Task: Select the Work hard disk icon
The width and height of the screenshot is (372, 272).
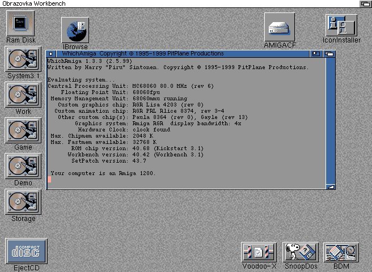Action: (x=23, y=95)
